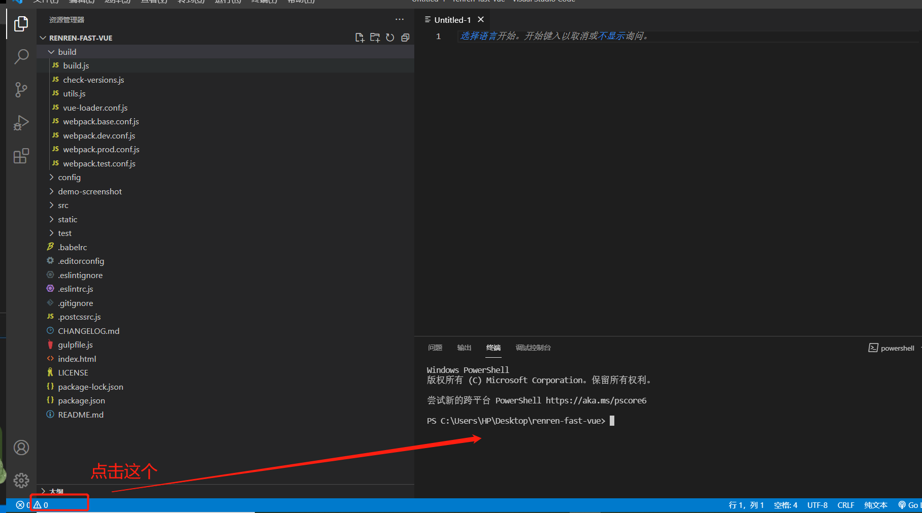Viewport: 922px width, 513px height.
Task: Click the Go Live status bar item
Action: [909, 505]
